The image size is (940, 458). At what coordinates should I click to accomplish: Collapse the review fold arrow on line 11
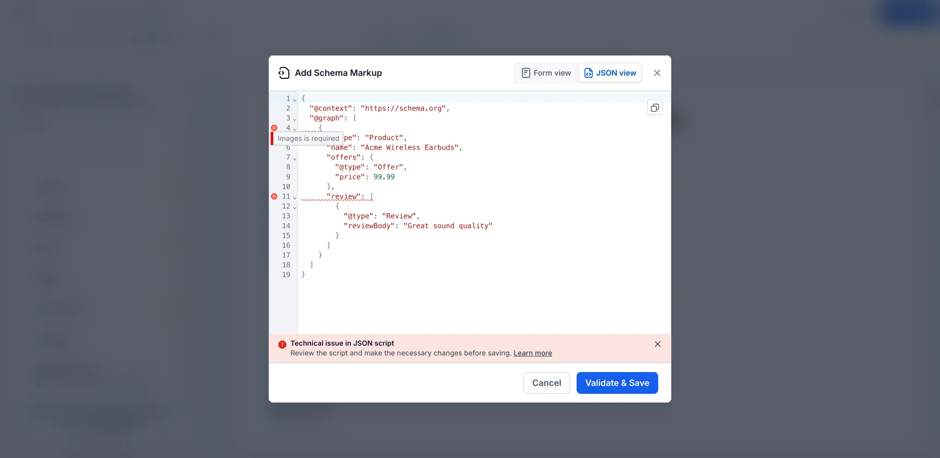click(x=295, y=197)
